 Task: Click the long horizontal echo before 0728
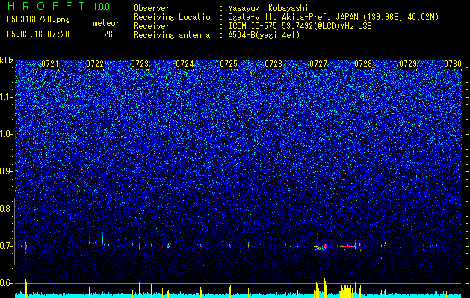pos(347,247)
